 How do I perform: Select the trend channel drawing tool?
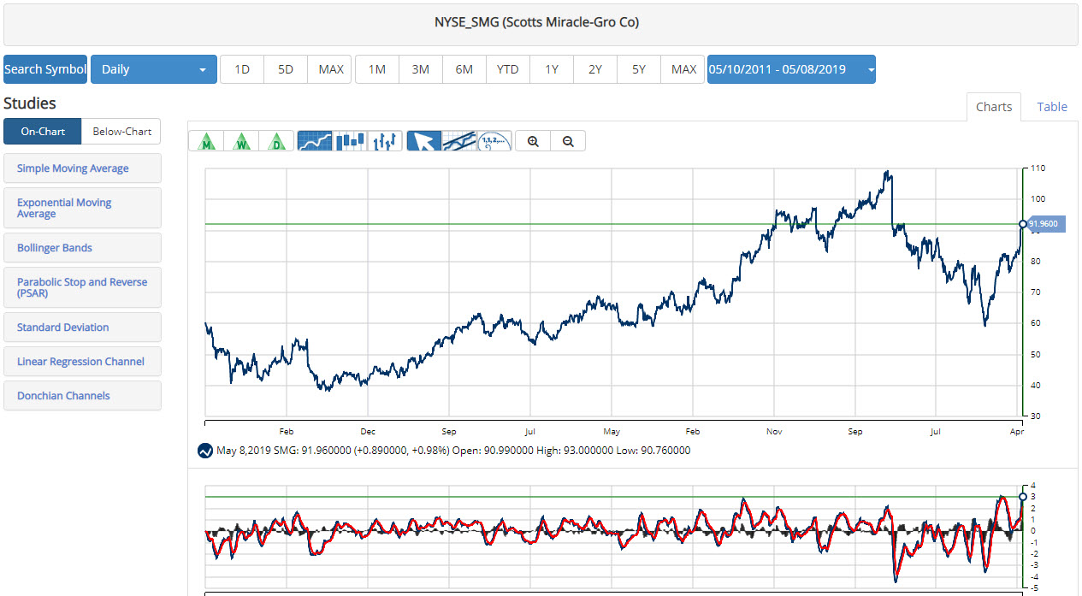pyautogui.click(x=459, y=141)
